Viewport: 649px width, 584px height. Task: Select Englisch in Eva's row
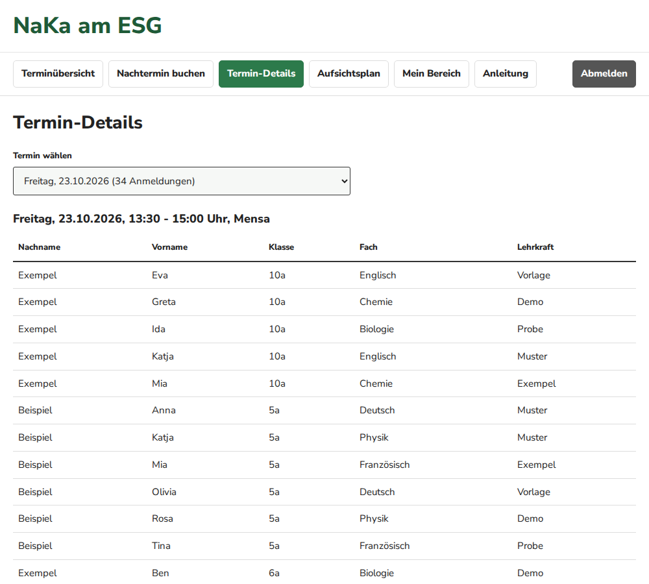pyautogui.click(x=378, y=275)
